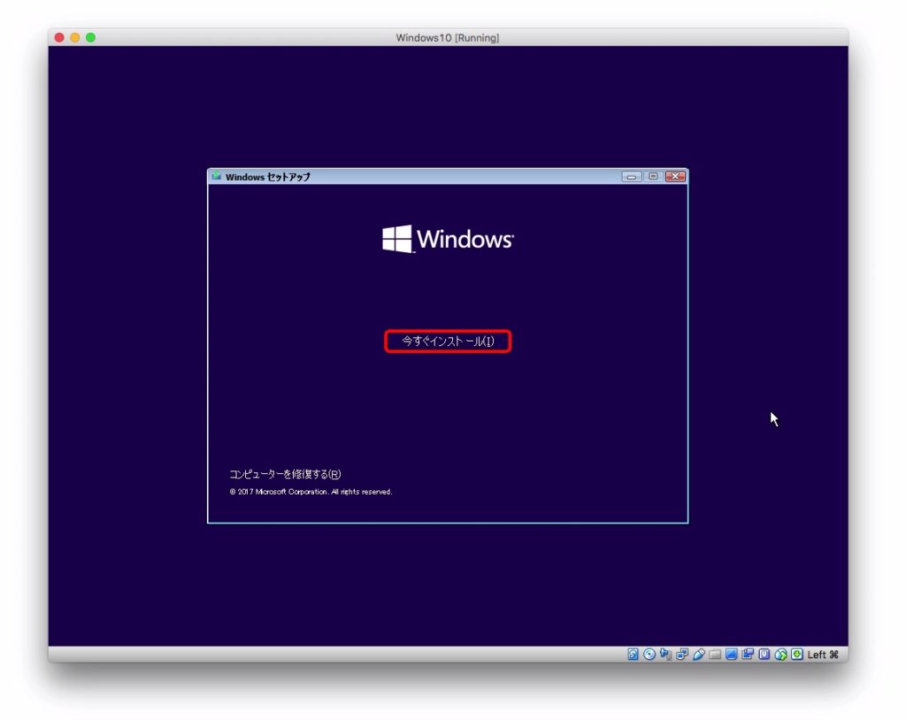
Task: Open コンピューターを修復する(R) repair link
Action: point(285,474)
